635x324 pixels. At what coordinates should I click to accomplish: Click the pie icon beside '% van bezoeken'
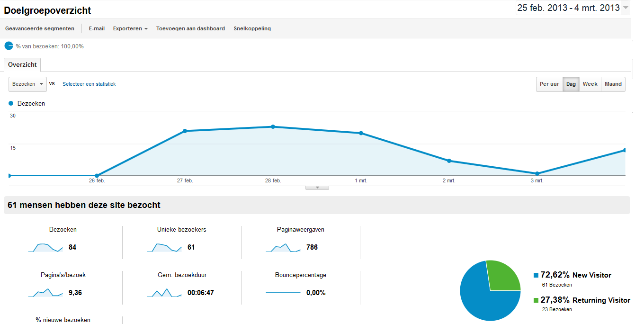[9, 46]
